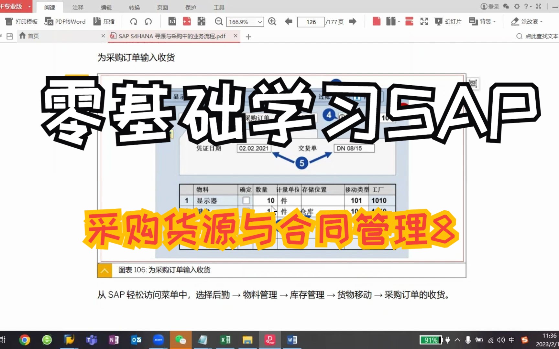The height and width of the screenshot is (349, 559).
Task: Open WeChat from the taskbar
Action: tap(181, 340)
